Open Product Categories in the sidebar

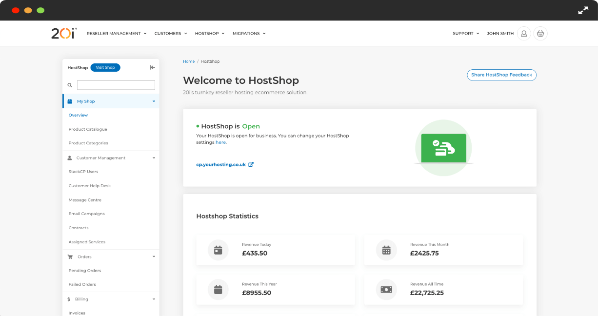(88, 143)
